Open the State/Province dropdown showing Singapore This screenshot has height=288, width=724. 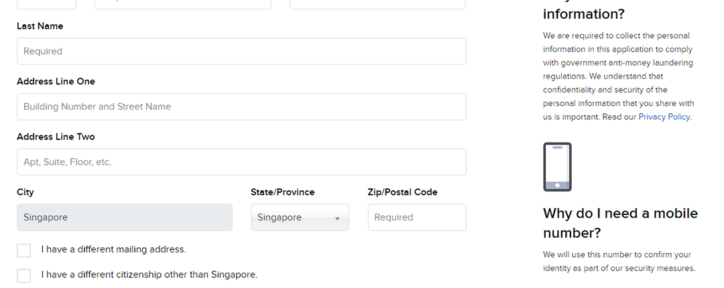300,218
